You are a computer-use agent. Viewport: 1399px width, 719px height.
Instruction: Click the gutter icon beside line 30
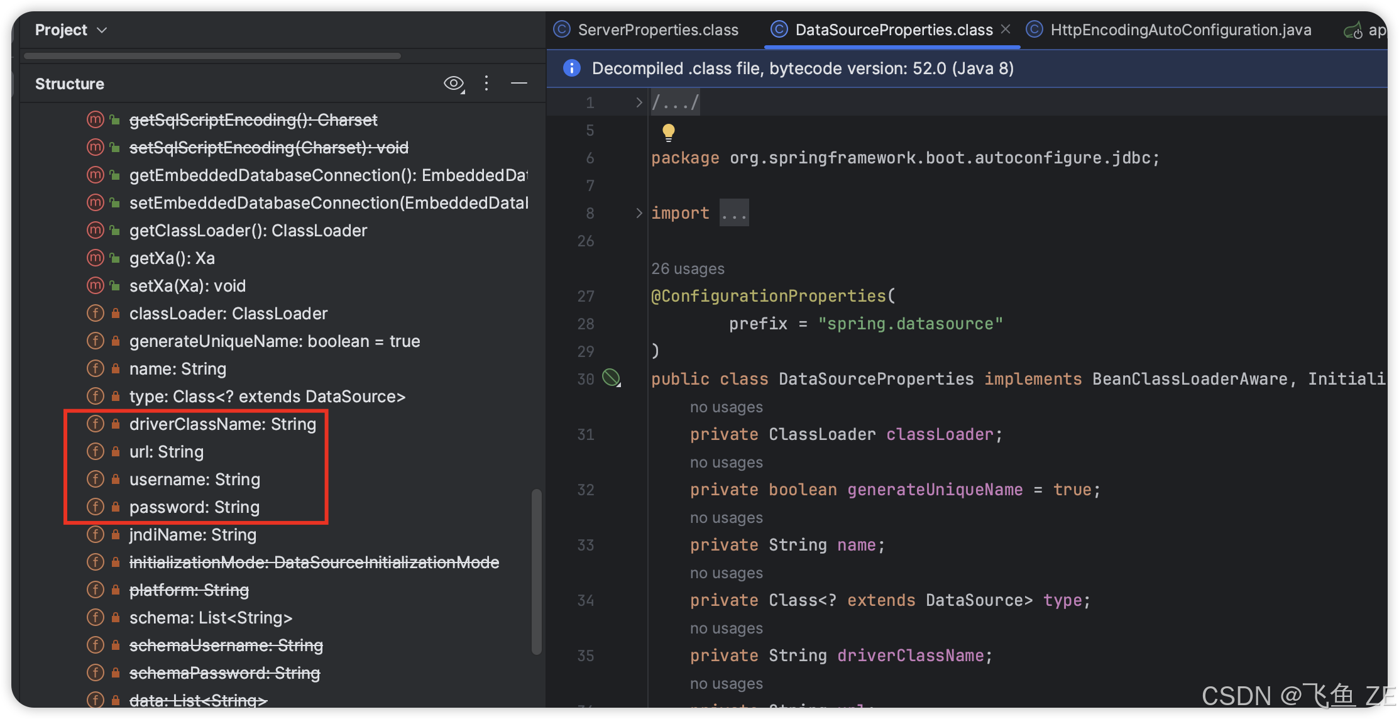[611, 378]
